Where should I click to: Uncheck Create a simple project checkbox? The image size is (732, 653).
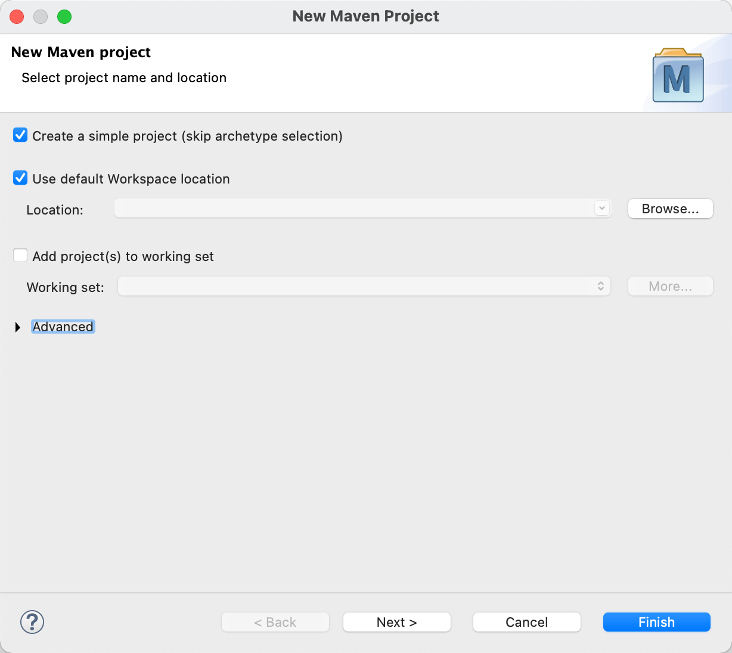(20, 135)
